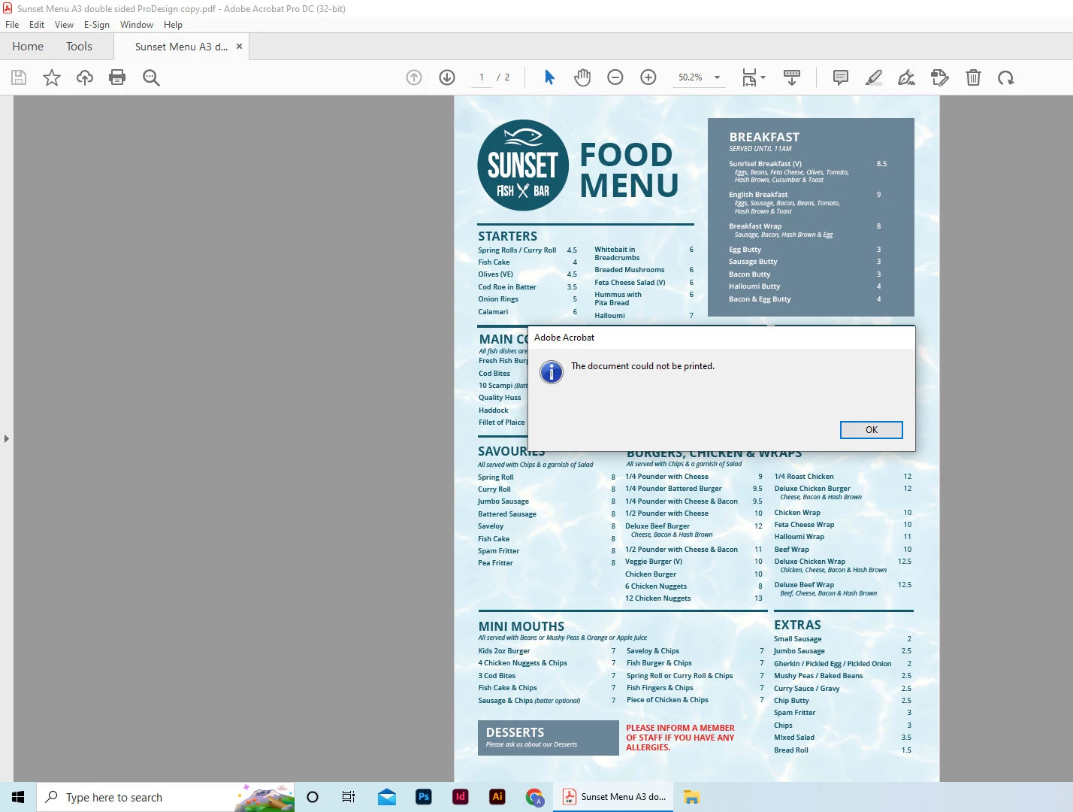Switch to the Home tab

28,47
